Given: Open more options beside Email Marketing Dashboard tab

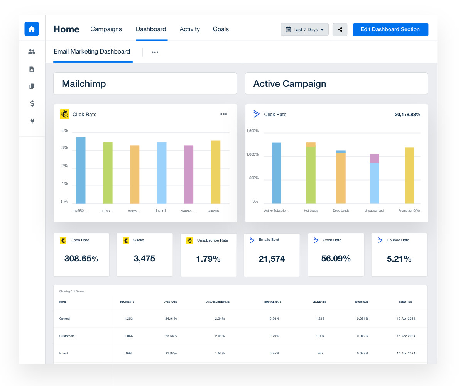Looking at the screenshot, I should 155,52.
